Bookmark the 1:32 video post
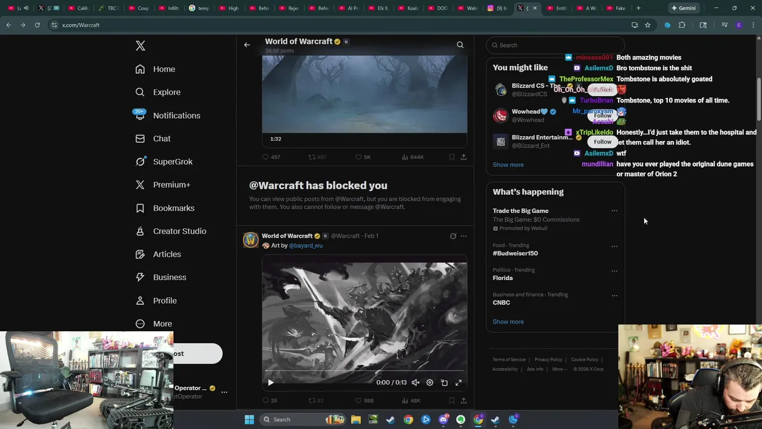 point(452,157)
